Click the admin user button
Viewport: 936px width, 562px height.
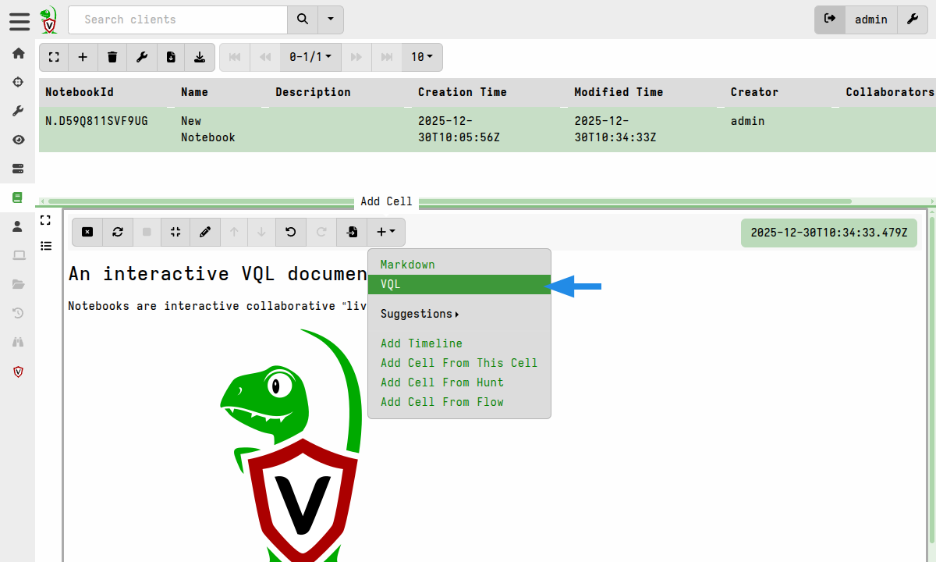870,20
